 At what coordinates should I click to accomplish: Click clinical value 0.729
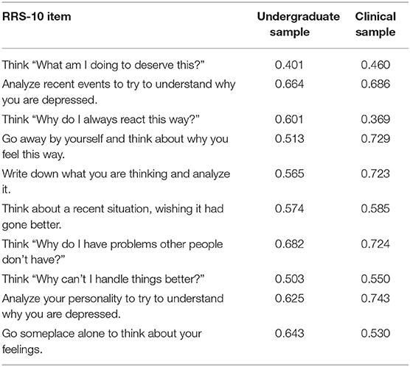click(375, 138)
